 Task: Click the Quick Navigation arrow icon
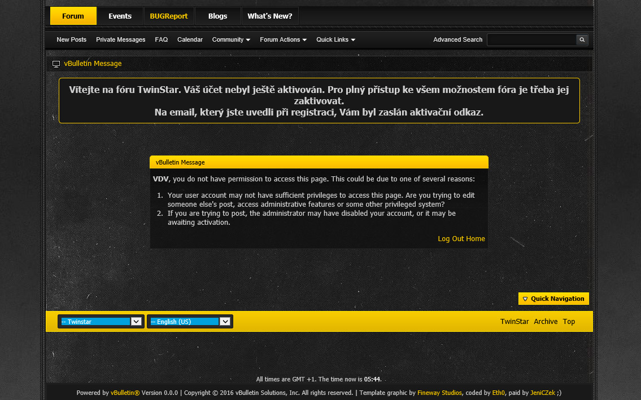coord(525,299)
